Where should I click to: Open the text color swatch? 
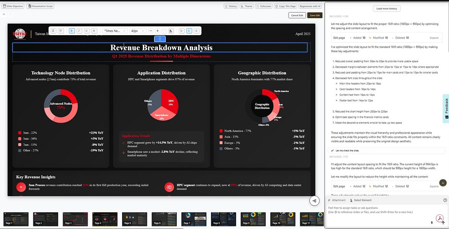point(164,31)
